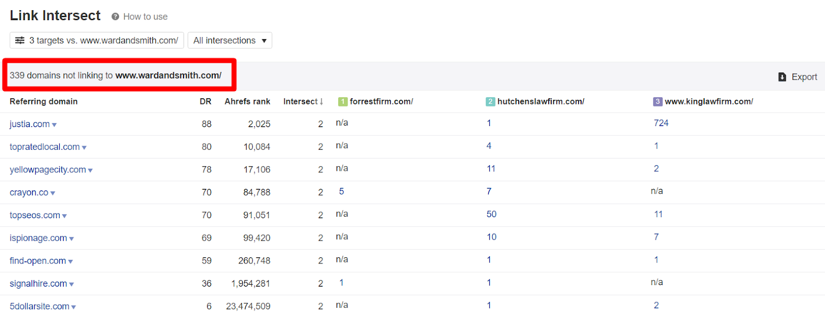This screenshot has height=317, width=825.
Task: Expand the crayon.co dropdown arrow
Action: [x=53, y=193]
